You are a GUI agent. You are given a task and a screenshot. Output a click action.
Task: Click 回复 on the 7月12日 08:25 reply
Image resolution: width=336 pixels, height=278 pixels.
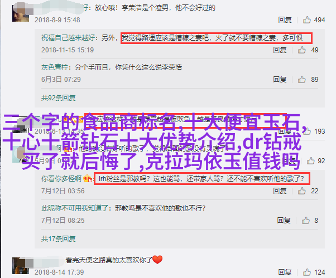[x=284, y=220]
